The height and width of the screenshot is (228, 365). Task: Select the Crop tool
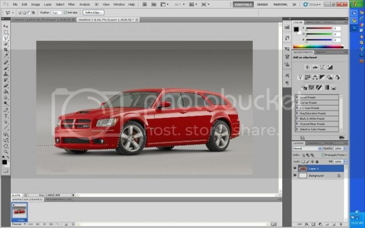pyautogui.click(x=6, y=50)
